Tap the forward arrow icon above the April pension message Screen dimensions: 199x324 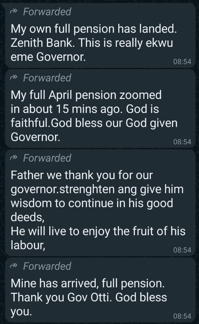tap(14, 78)
